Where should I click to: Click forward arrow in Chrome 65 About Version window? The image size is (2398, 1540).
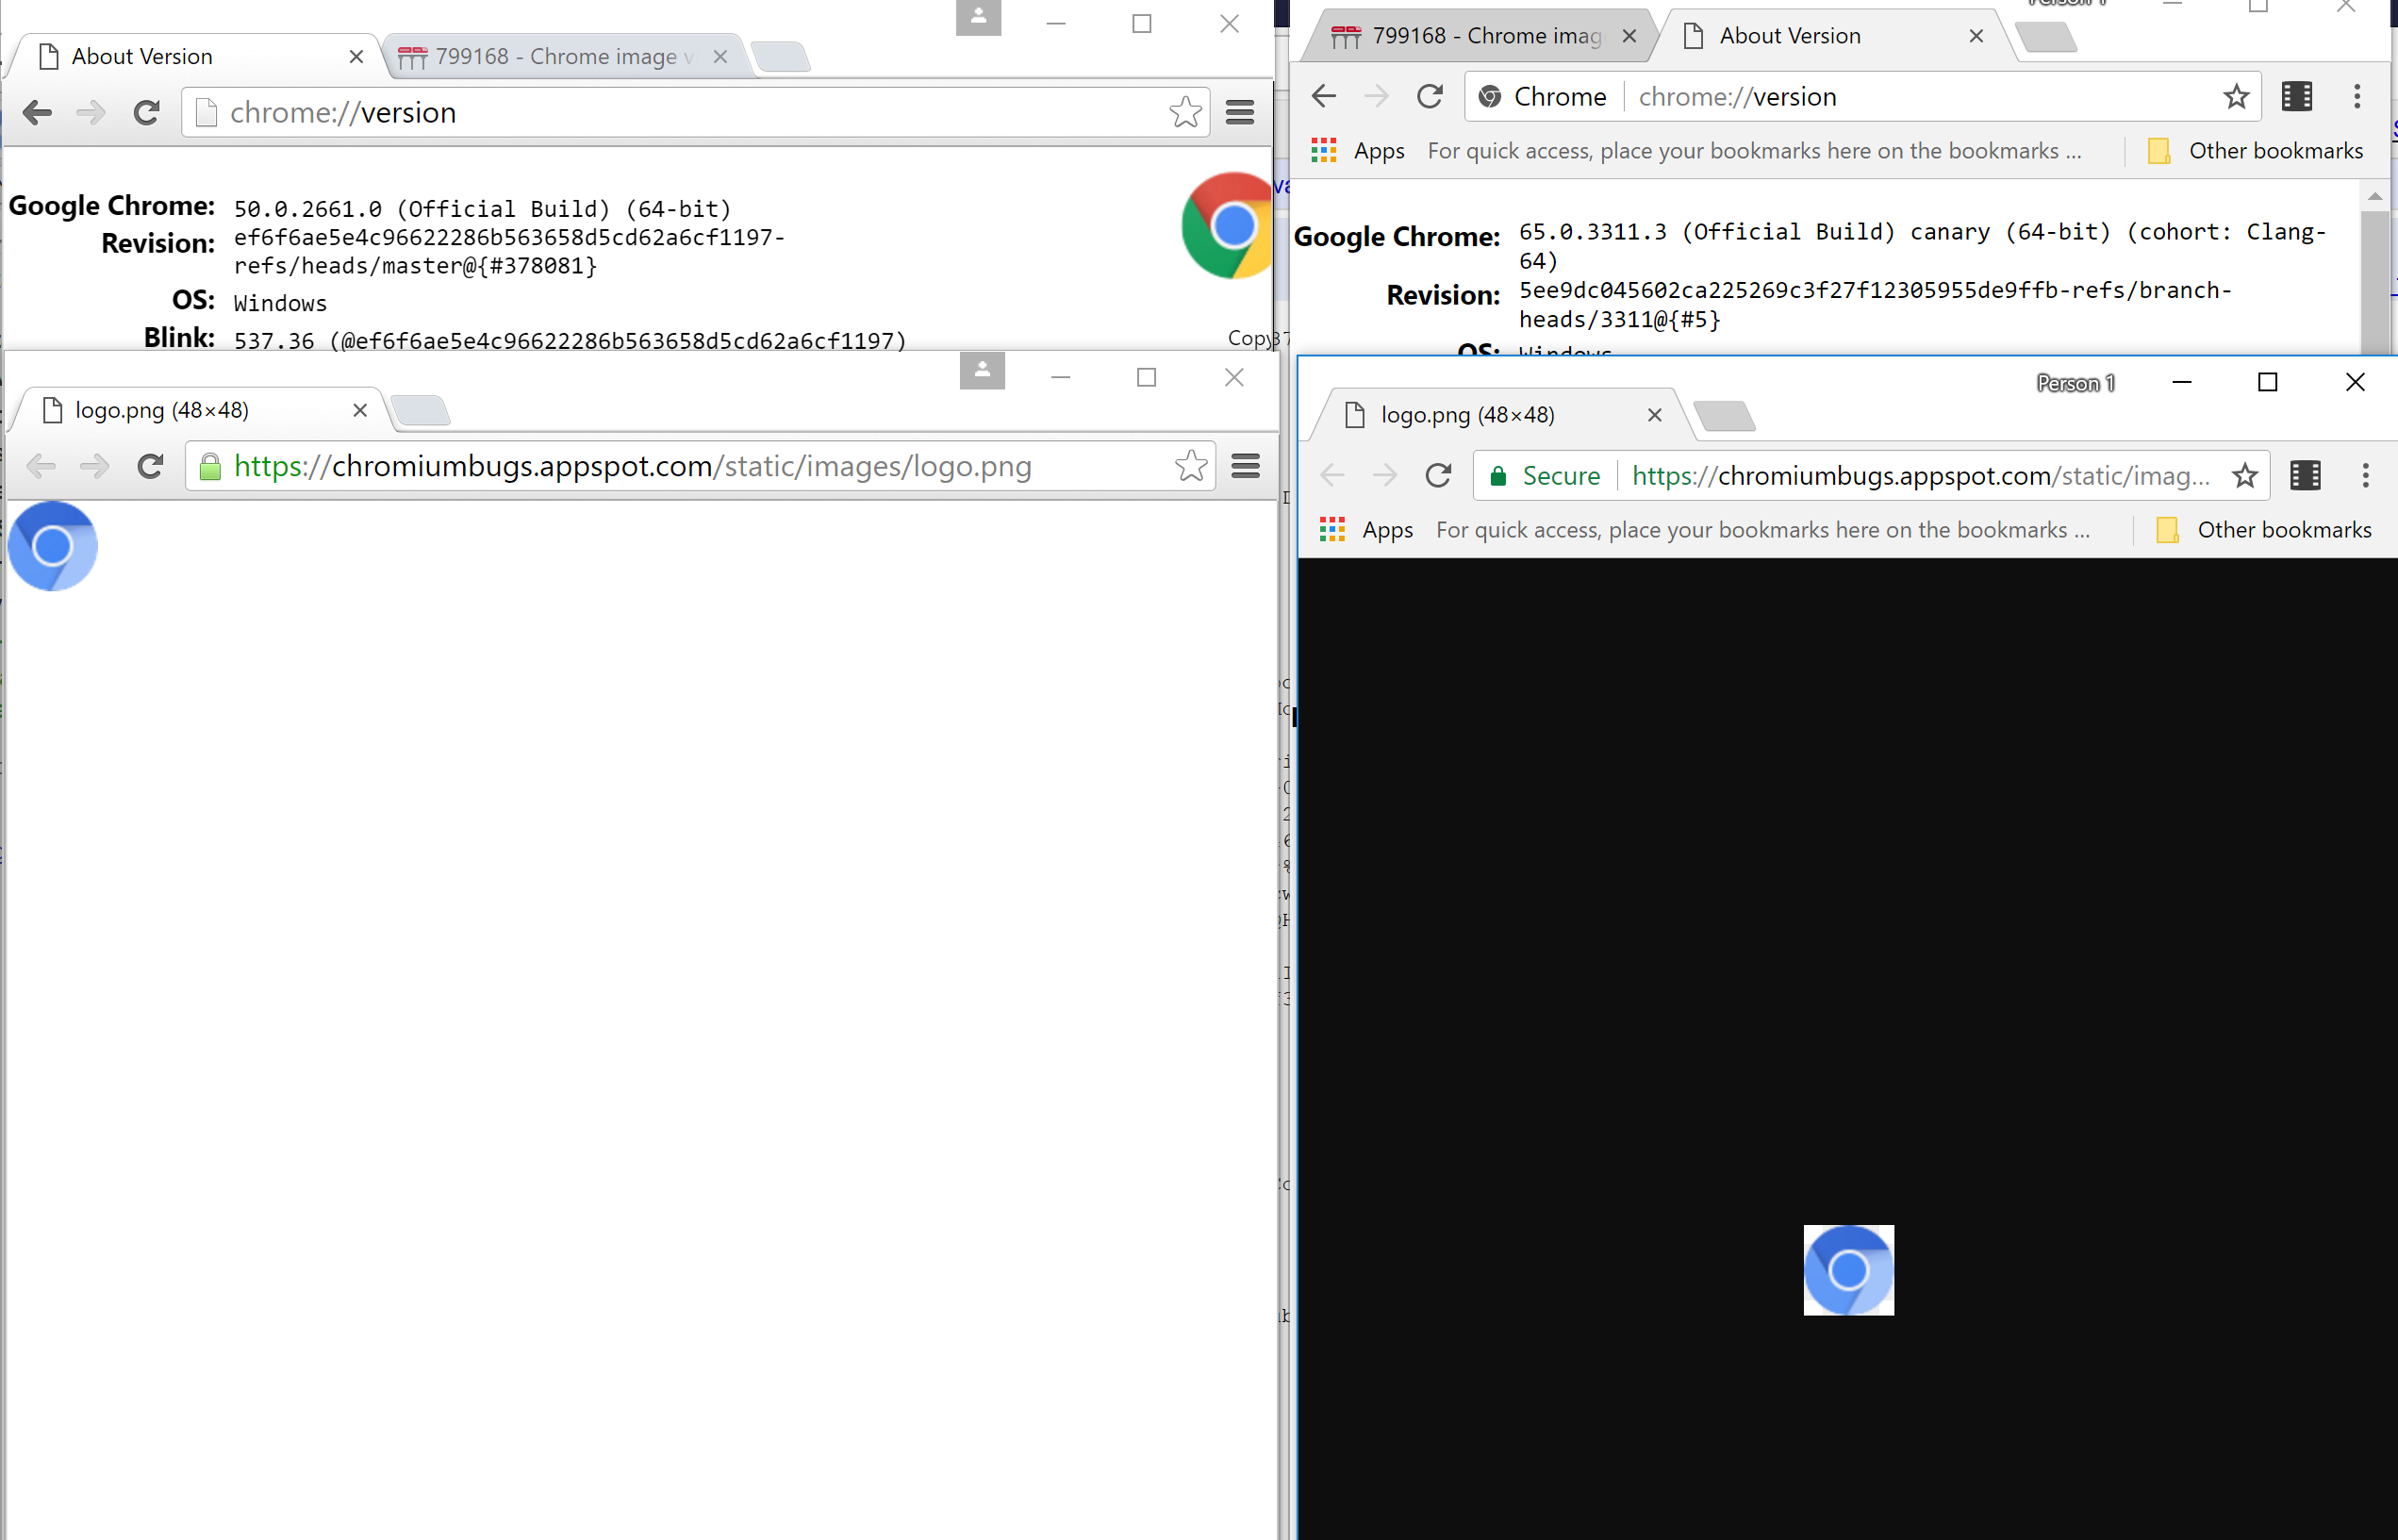pos(1377,96)
